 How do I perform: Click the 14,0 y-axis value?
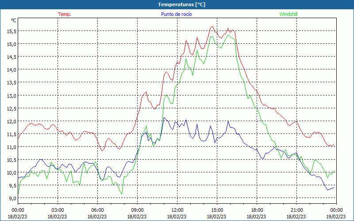coord(12,70)
